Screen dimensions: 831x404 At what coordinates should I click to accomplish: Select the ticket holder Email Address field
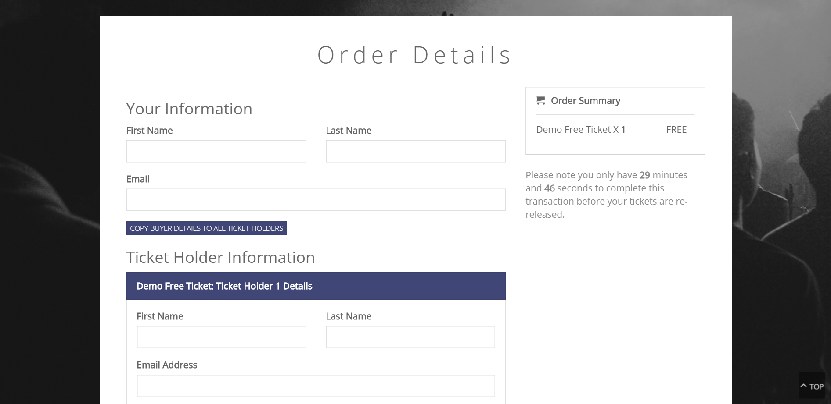pyautogui.click(x=316, y=386)
